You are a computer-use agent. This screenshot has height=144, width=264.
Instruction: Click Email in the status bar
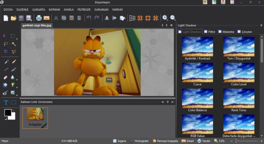tap(188, 141)
